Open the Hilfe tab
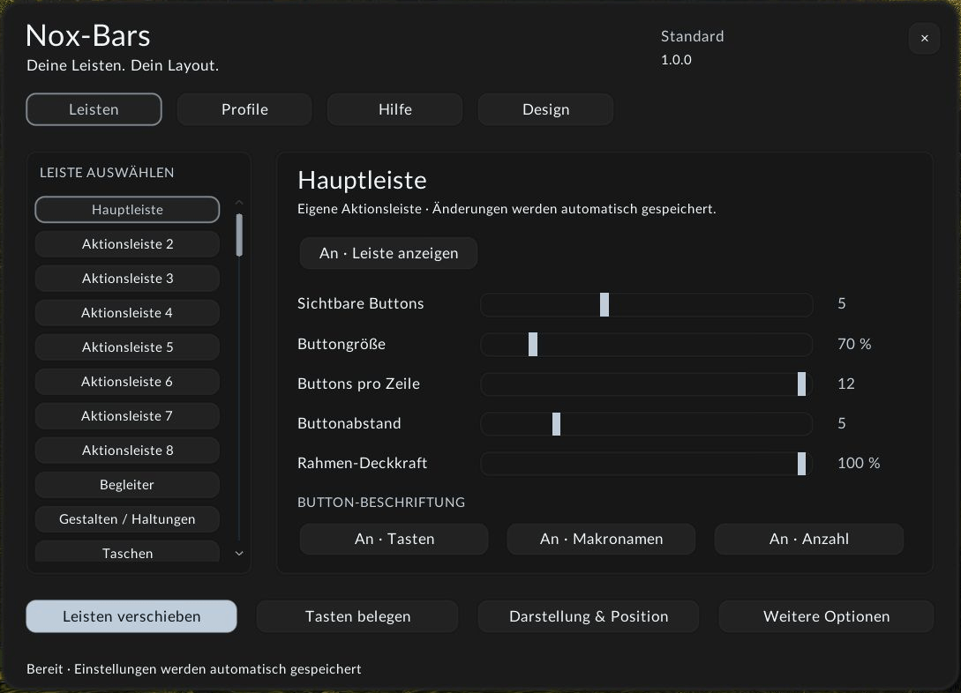The width and height of the screenshot is (961, 693). coord(394,109)
